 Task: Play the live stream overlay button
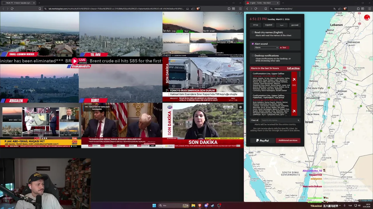pyautogui.click(x=75, y=61)
